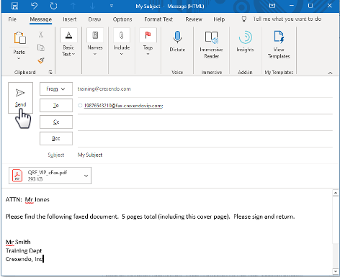Start Dictate microphone
This screenshot has height=277, width=340.
[177, 41]
